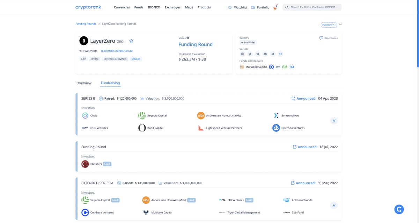This screenshot has height=223, width=419.
Task: Click the Bond Capital logo icon
Action: point(142,128)
